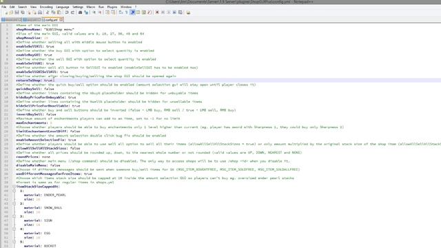Close the config.yml tab

(x=61, y=20)
